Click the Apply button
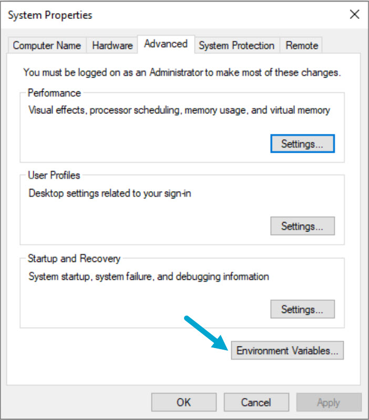This screenshot has width=369, height=420. point(329,403)
